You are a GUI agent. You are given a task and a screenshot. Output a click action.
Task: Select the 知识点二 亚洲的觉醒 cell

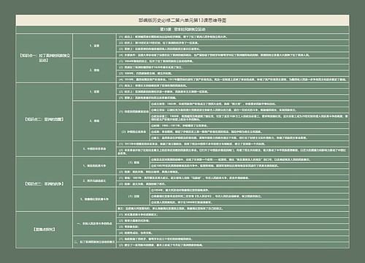(x=44, y=119)
